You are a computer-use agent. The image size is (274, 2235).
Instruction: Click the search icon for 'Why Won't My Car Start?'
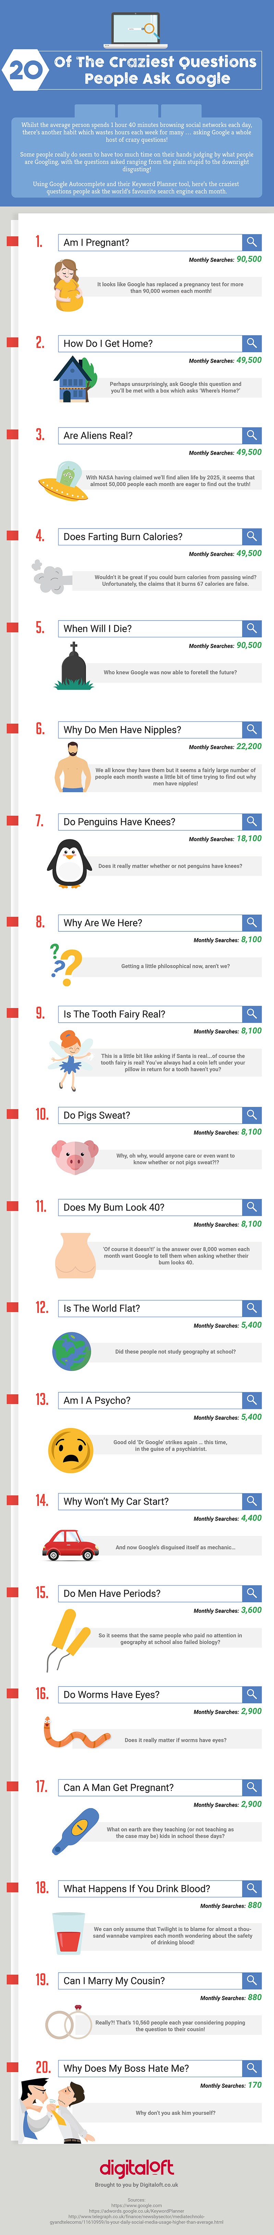[251, 1501]
